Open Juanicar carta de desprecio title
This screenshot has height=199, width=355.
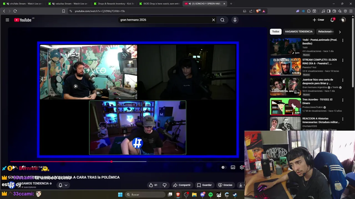point(318,81)
